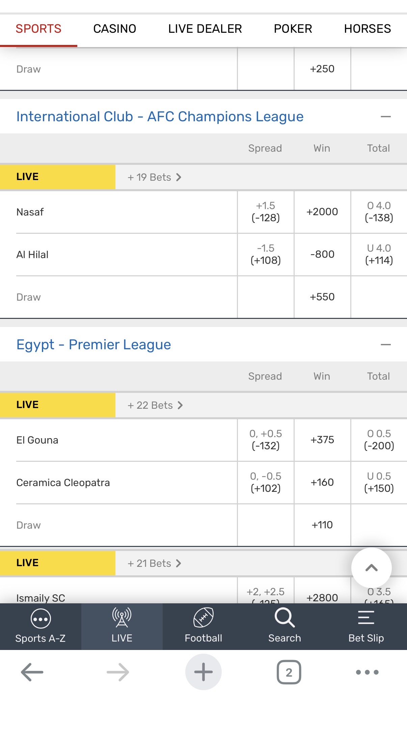The image size is (407, 729).
Task: Switch to the POKER tab
Action: (293, 29)
